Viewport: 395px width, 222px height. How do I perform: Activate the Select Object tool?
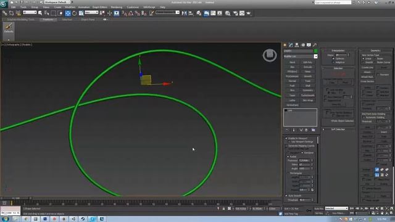coord(40,13)
